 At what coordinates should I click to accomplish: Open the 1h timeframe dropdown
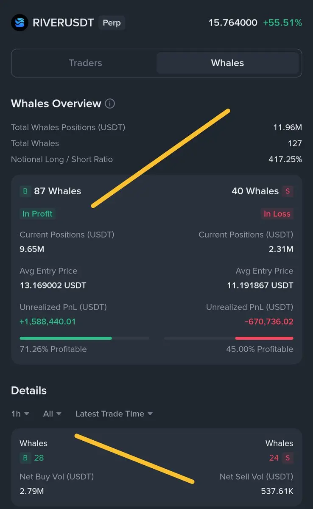pos(20,414)
